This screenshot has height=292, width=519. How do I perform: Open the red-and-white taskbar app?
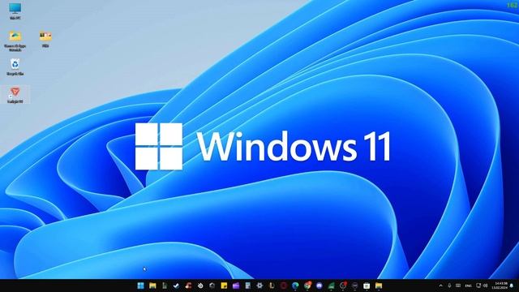[188, 286]
